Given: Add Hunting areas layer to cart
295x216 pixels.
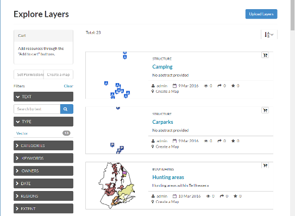Looking at the screenshot, I should coord(265,166).
